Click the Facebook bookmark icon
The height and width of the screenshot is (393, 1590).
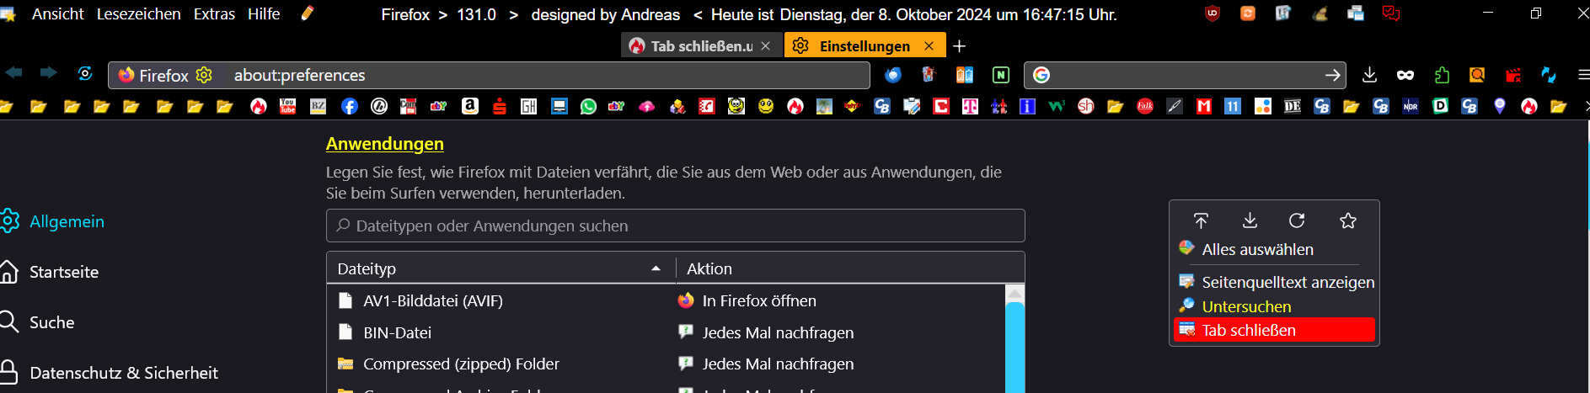[x=349, y=106]
